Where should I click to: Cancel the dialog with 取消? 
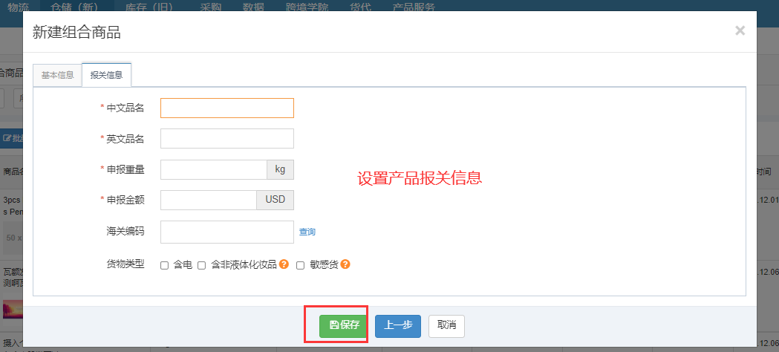click(x=446, y=325)
